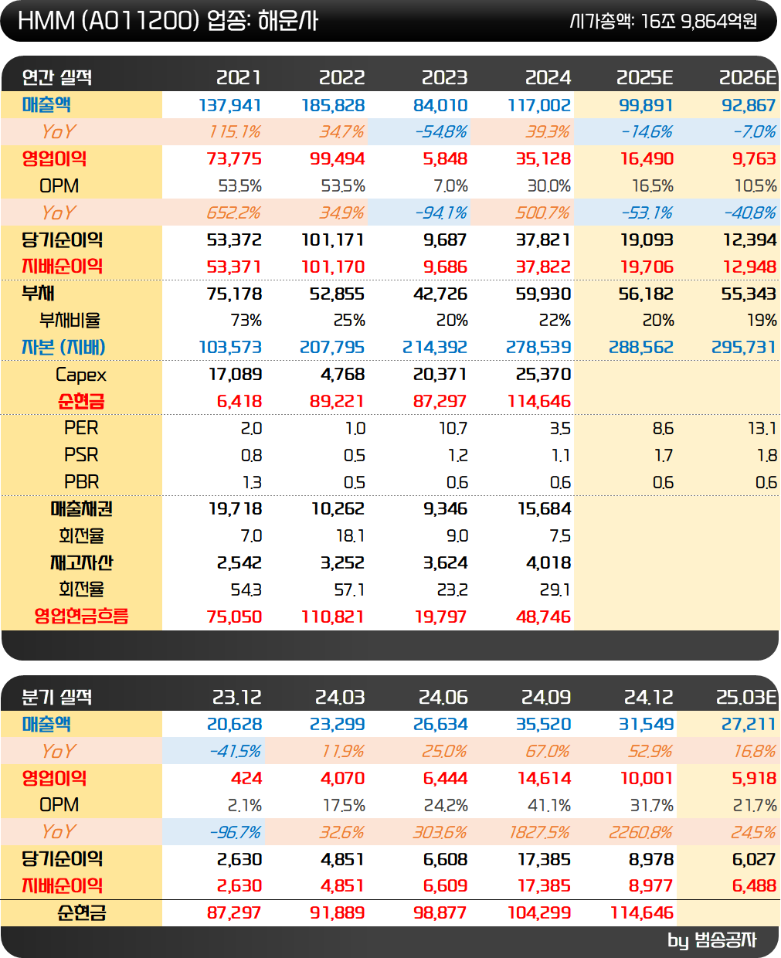The width and height of the screenshot is (781, 958).
Task: Click the 분기 실적 header label
Action: pos(57,698)
